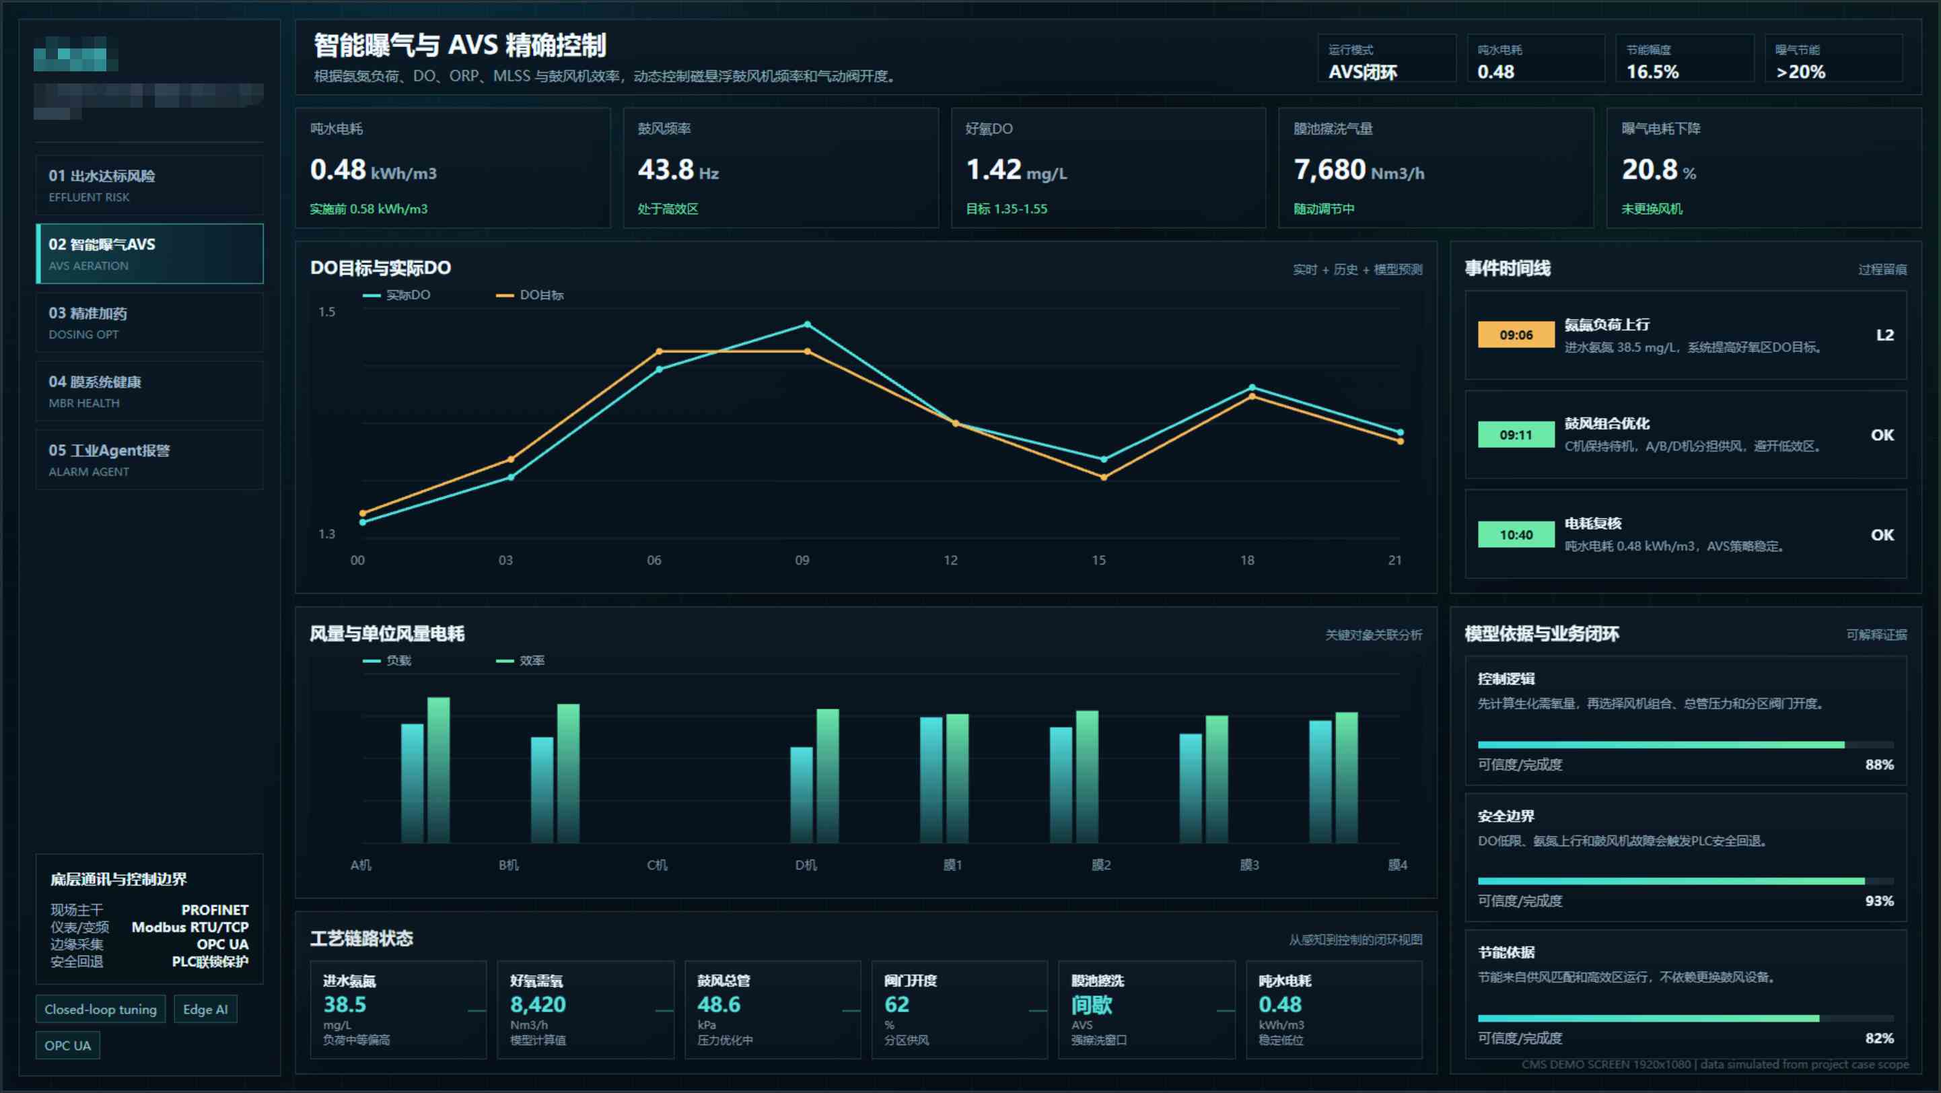The width and height of the screenshot is (1941, 1093).
Task: Click the 安全边界 93% progress bar
Action: click(1685, 881)
